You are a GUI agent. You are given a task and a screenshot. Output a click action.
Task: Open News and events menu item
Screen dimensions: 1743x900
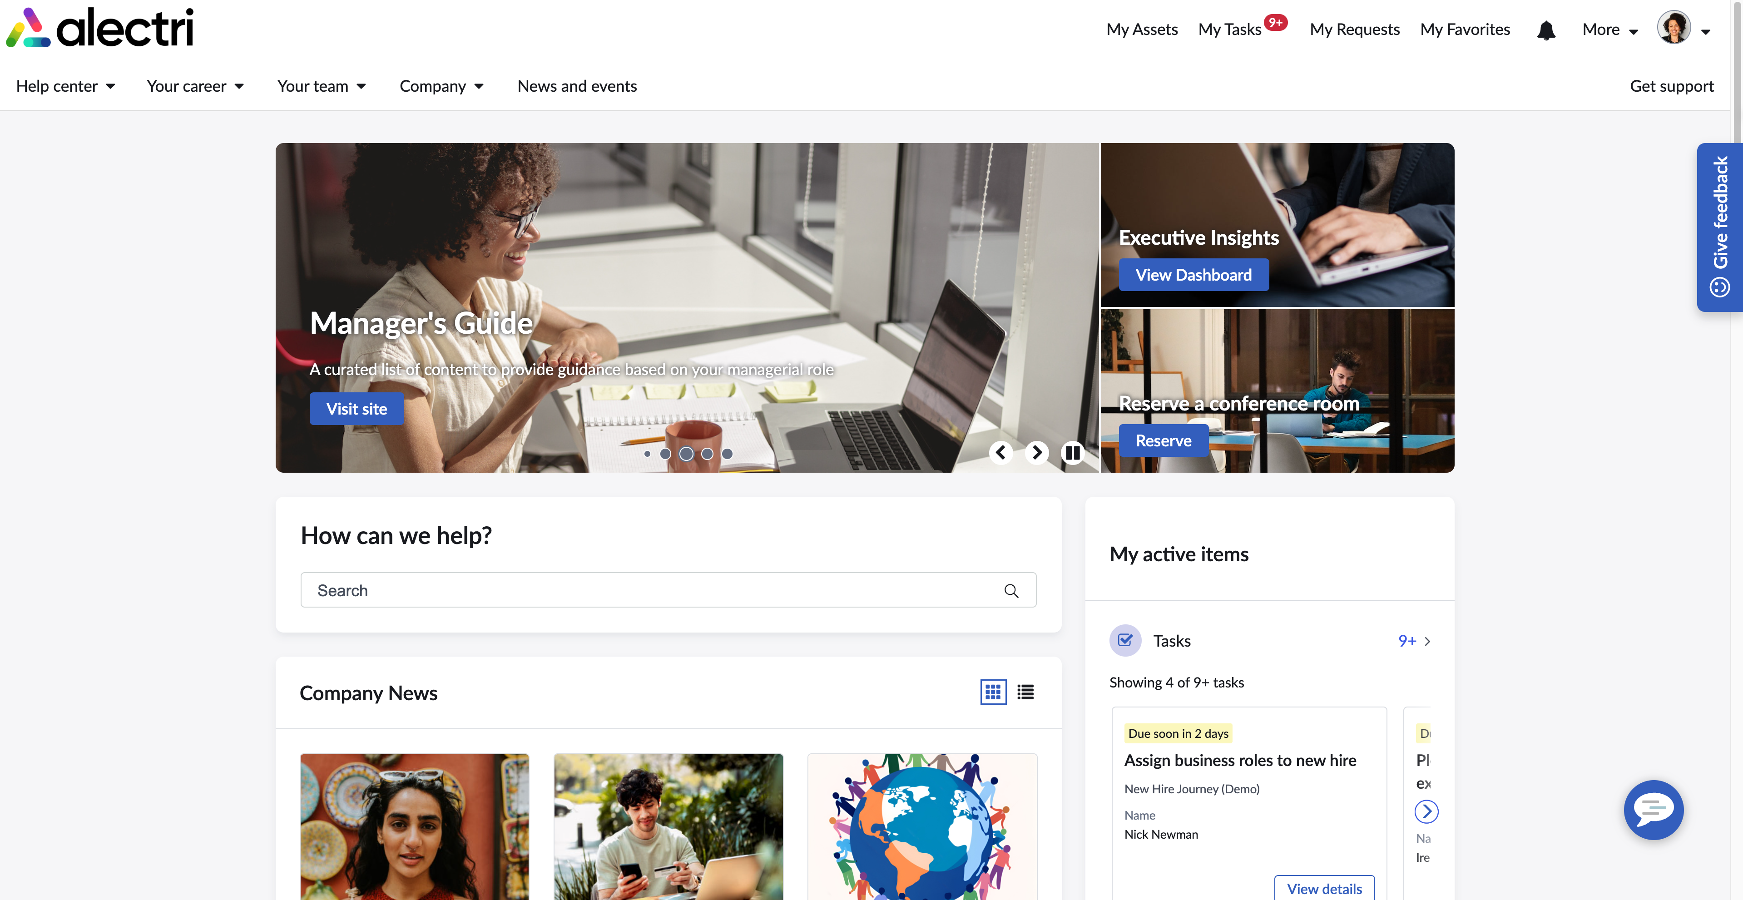coord(576,86)
